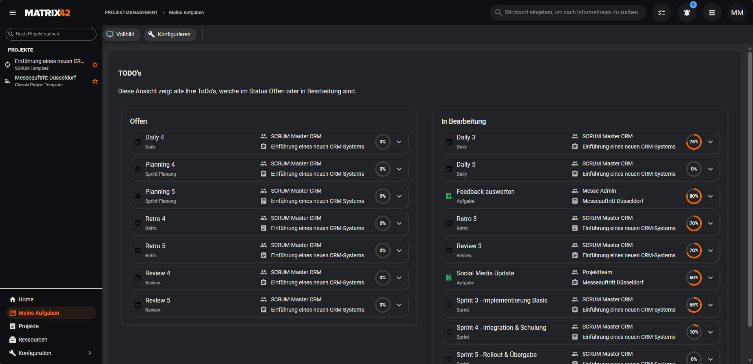Focus the Nach Projekt suchen field
Screen dimensions: 753x364
click(53, 34)
